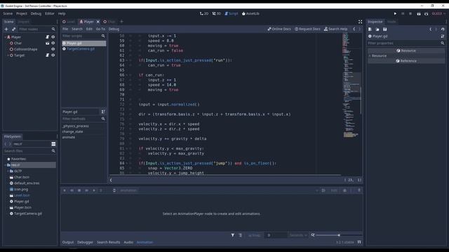
Task: Pause the running scene
Action: (x=403, y=14)
